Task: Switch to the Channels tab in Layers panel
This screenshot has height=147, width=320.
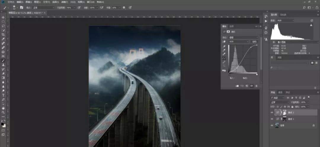Action: (x=280, y=92)
